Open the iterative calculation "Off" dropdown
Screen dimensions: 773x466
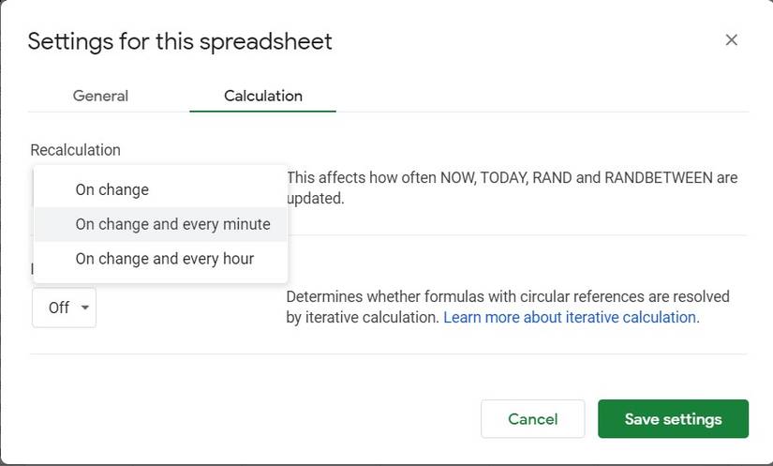(64, 308)
